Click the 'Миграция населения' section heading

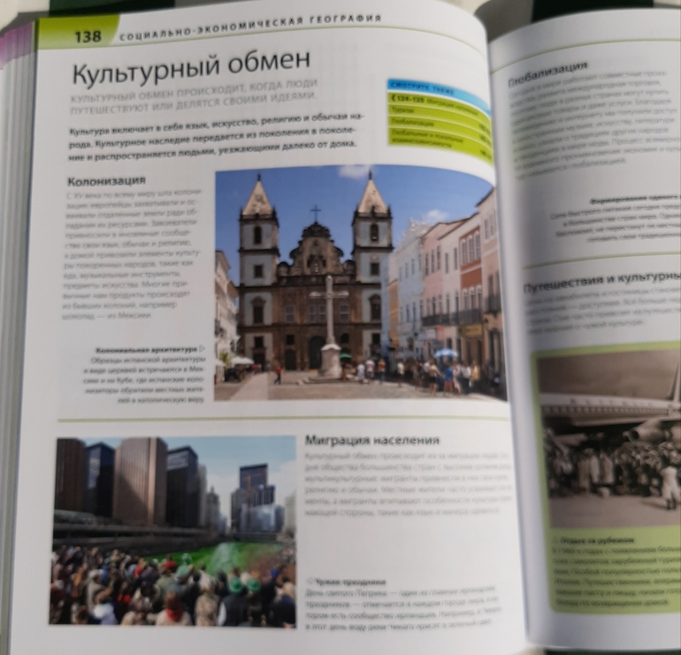tap(371, 440)
